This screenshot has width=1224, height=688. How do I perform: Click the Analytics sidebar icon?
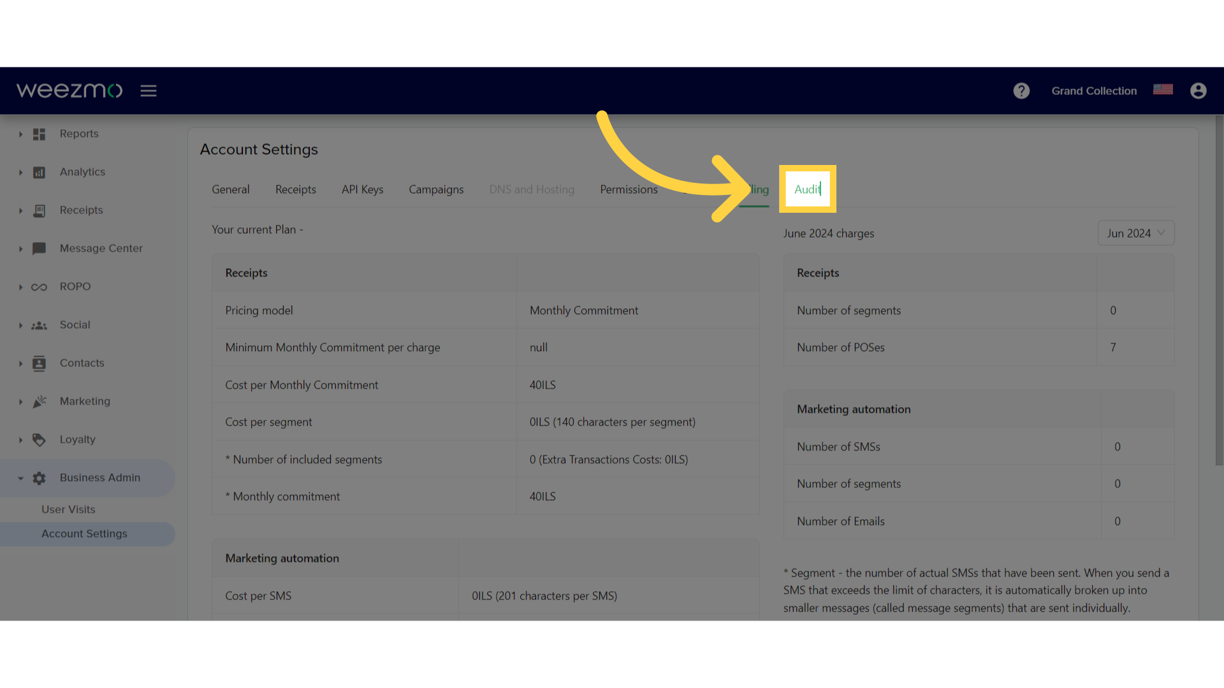pyautogui.click(x=39, y=171)
